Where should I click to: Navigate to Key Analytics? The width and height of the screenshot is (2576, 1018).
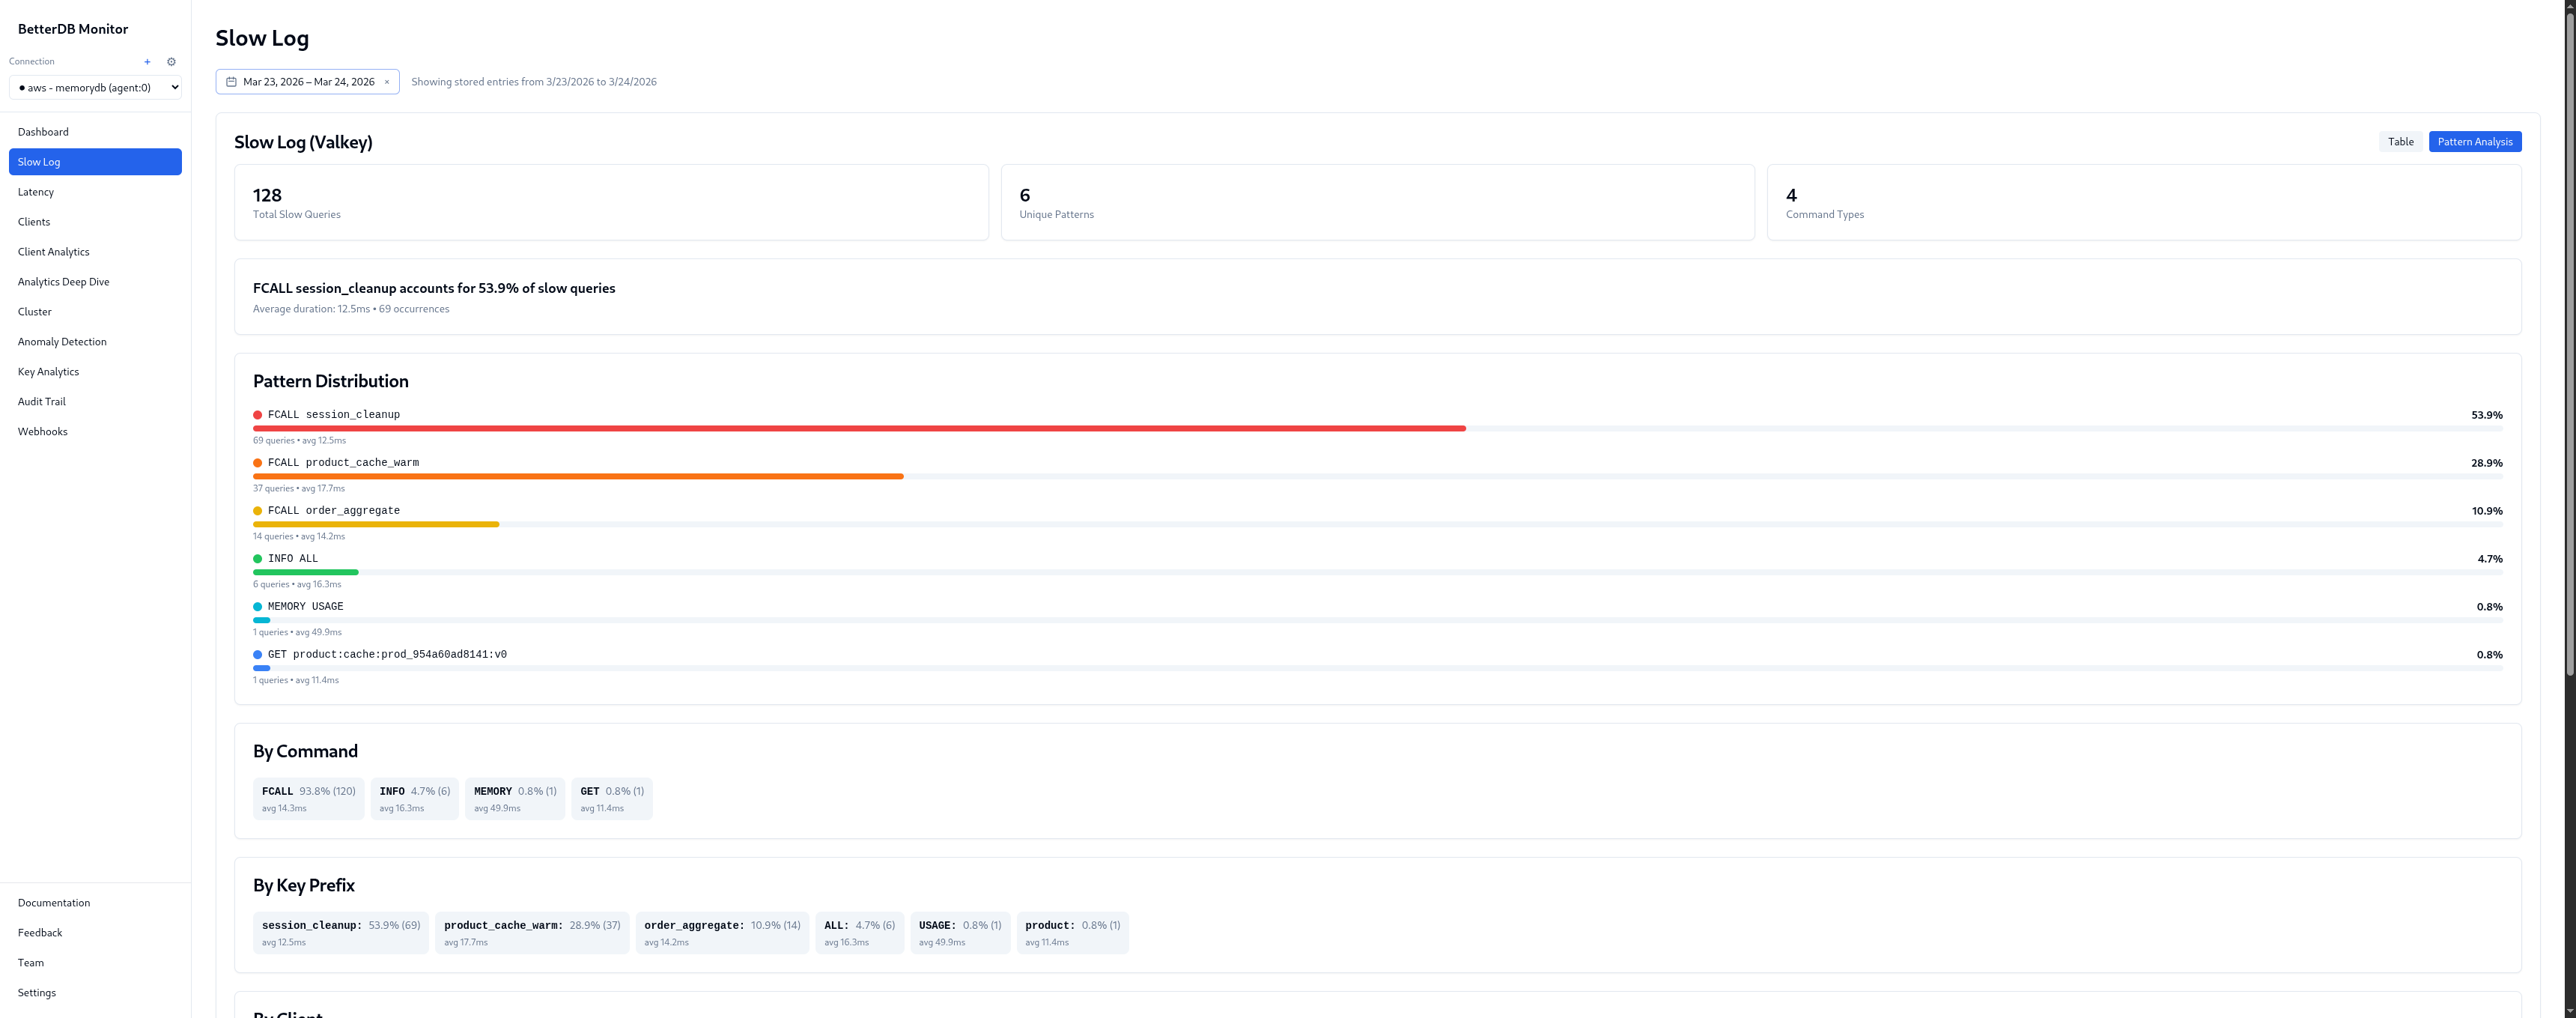[x=48, y=372]
